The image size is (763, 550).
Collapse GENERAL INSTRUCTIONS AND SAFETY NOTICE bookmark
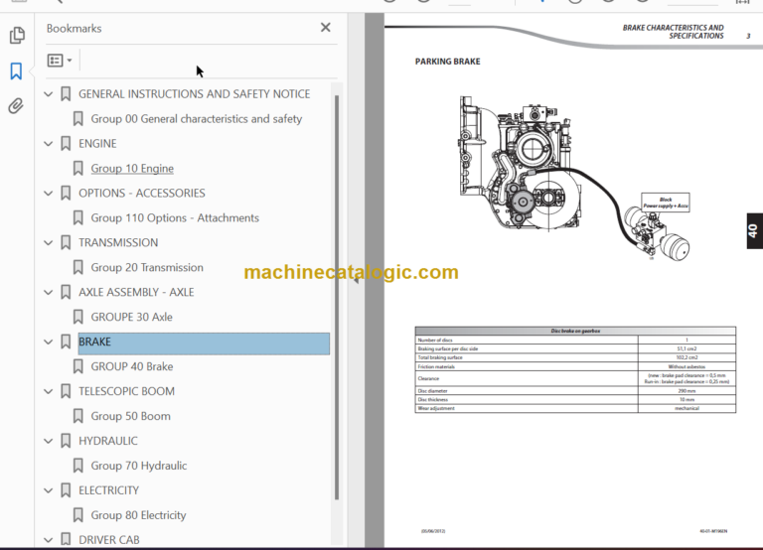(x=48, y=94)
